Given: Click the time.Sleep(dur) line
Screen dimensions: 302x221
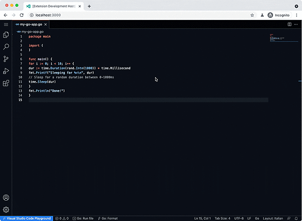Looking at the screenshot, I should [x=42, y=82].
